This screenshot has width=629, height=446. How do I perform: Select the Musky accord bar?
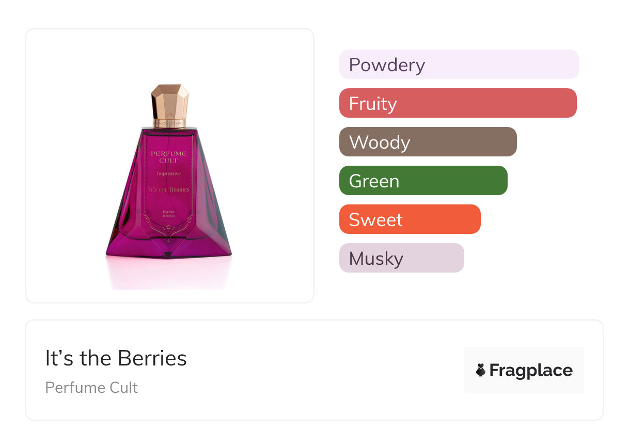click(401, 258)
